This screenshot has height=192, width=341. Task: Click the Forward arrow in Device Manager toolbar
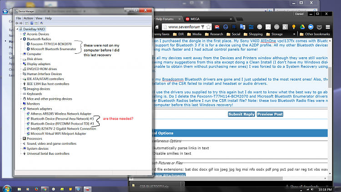pyautogui.click(x=21, y=23)
